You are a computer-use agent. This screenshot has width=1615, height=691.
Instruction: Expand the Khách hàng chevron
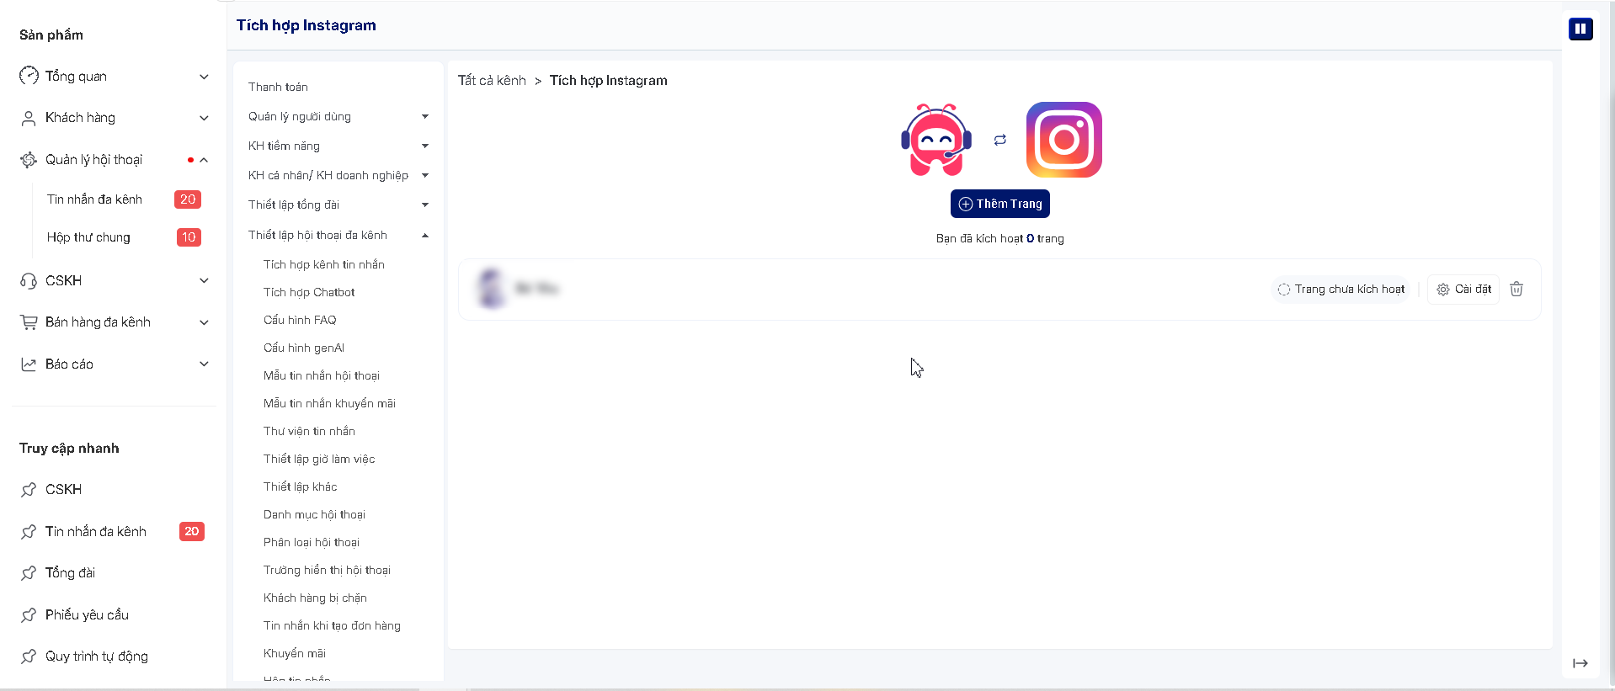pyautogui.click(x=204, y=118)
